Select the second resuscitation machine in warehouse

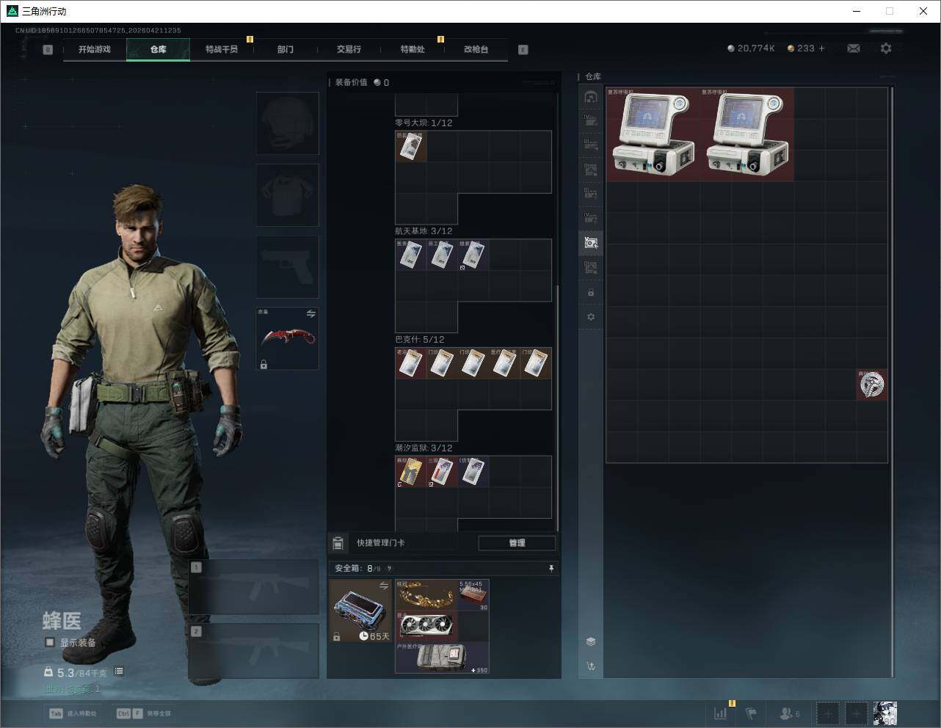(746, 134)
